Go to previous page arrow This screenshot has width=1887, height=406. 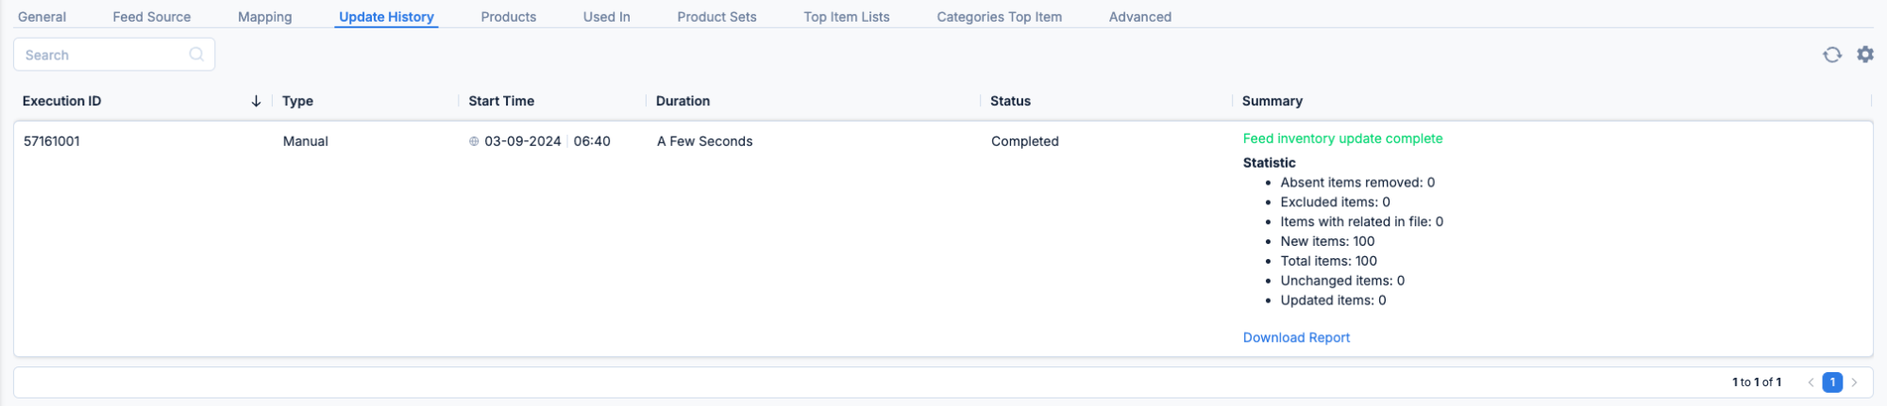click(1811, 382)
